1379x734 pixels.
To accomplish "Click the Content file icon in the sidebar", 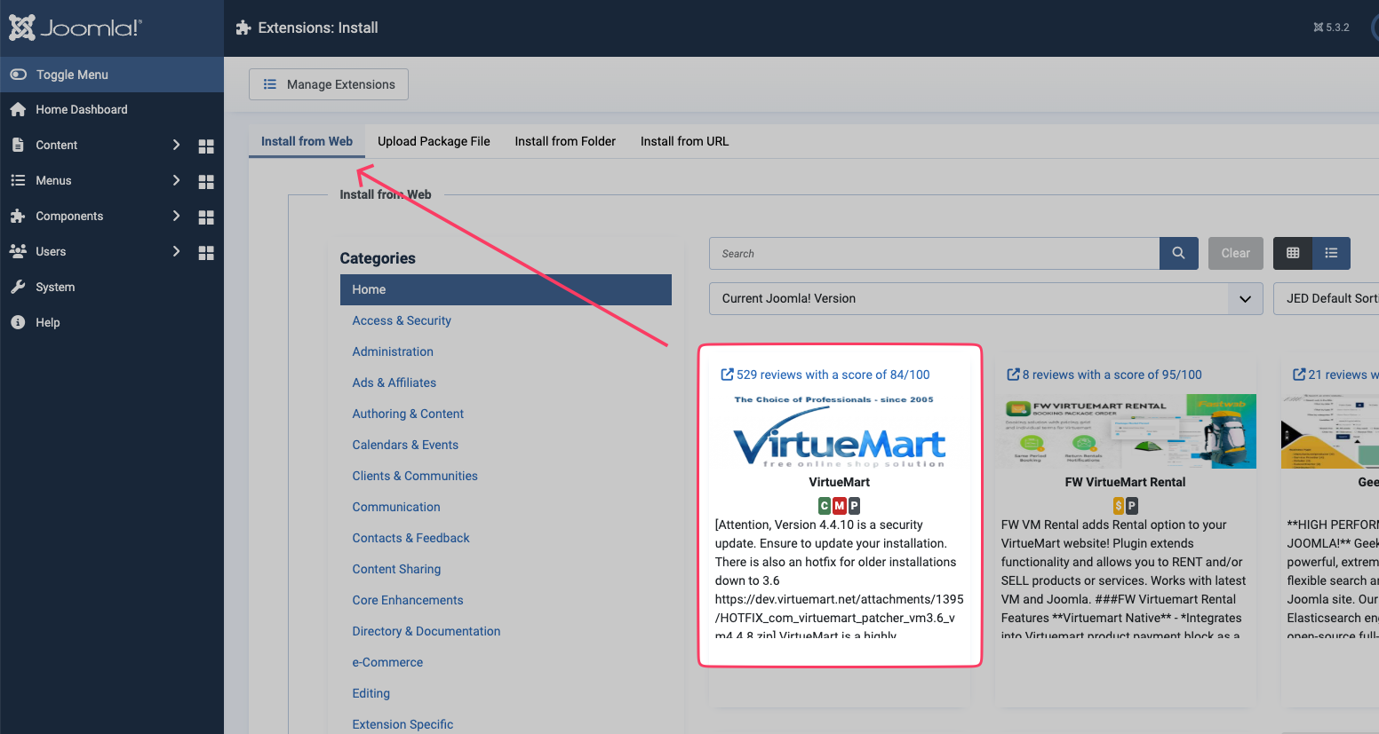I will click(x=18, y=145).
